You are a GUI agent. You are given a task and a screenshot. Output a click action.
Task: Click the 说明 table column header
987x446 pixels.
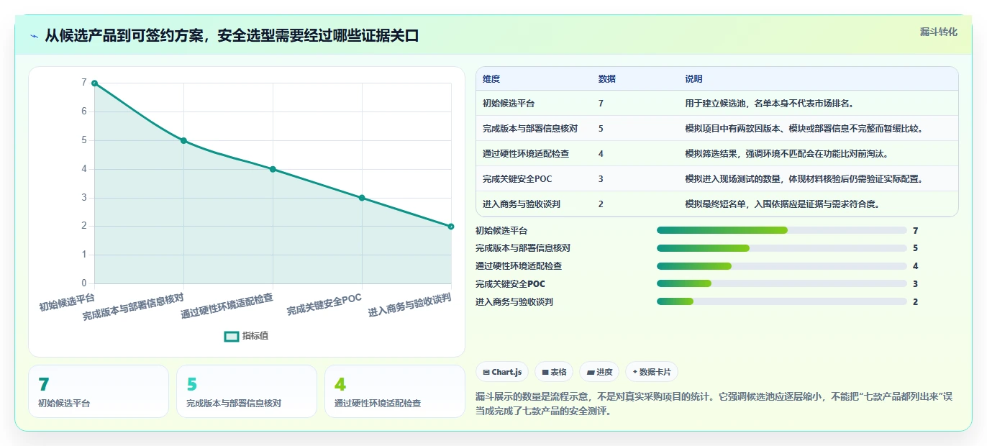click(693, 78)
